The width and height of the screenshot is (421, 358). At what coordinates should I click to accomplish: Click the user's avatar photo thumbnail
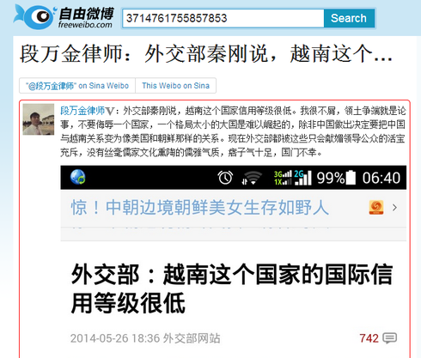(x=39, y=119)
